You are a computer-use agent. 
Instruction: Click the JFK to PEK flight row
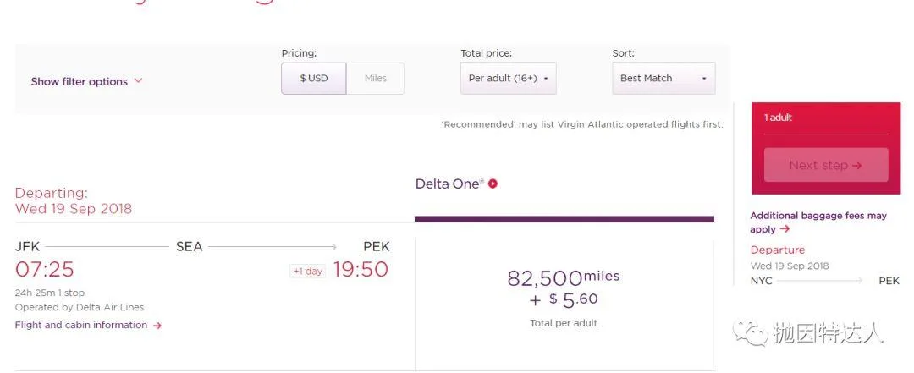pyautogui.click(x=202, y=286)
